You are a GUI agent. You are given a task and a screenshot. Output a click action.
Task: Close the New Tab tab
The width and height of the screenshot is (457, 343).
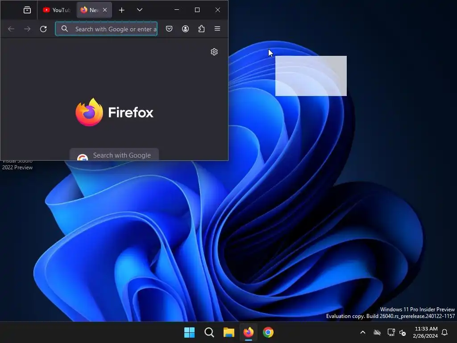[105, 10]
